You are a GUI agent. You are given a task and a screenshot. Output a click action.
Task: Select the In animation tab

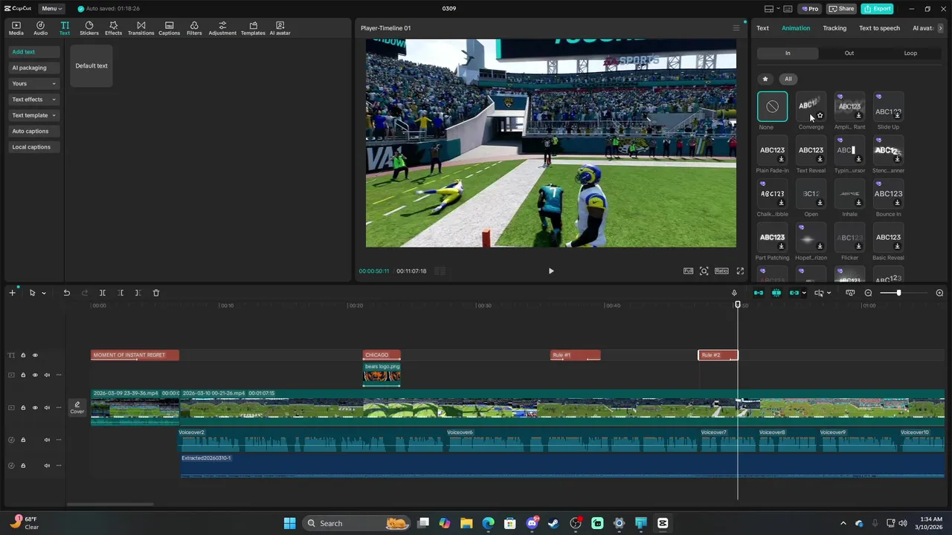point(788,53)
